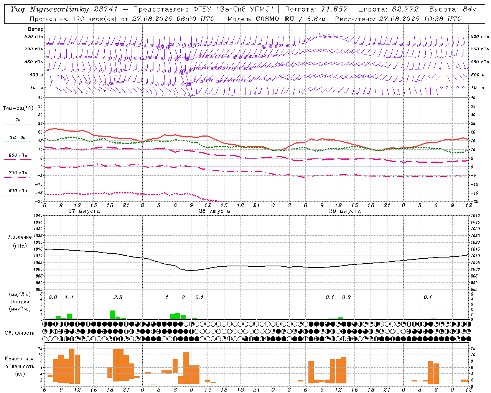Click the (мм/1ч.) precipitation unit label
Viewport: 491px width, 393px height.
click(20, 309)
